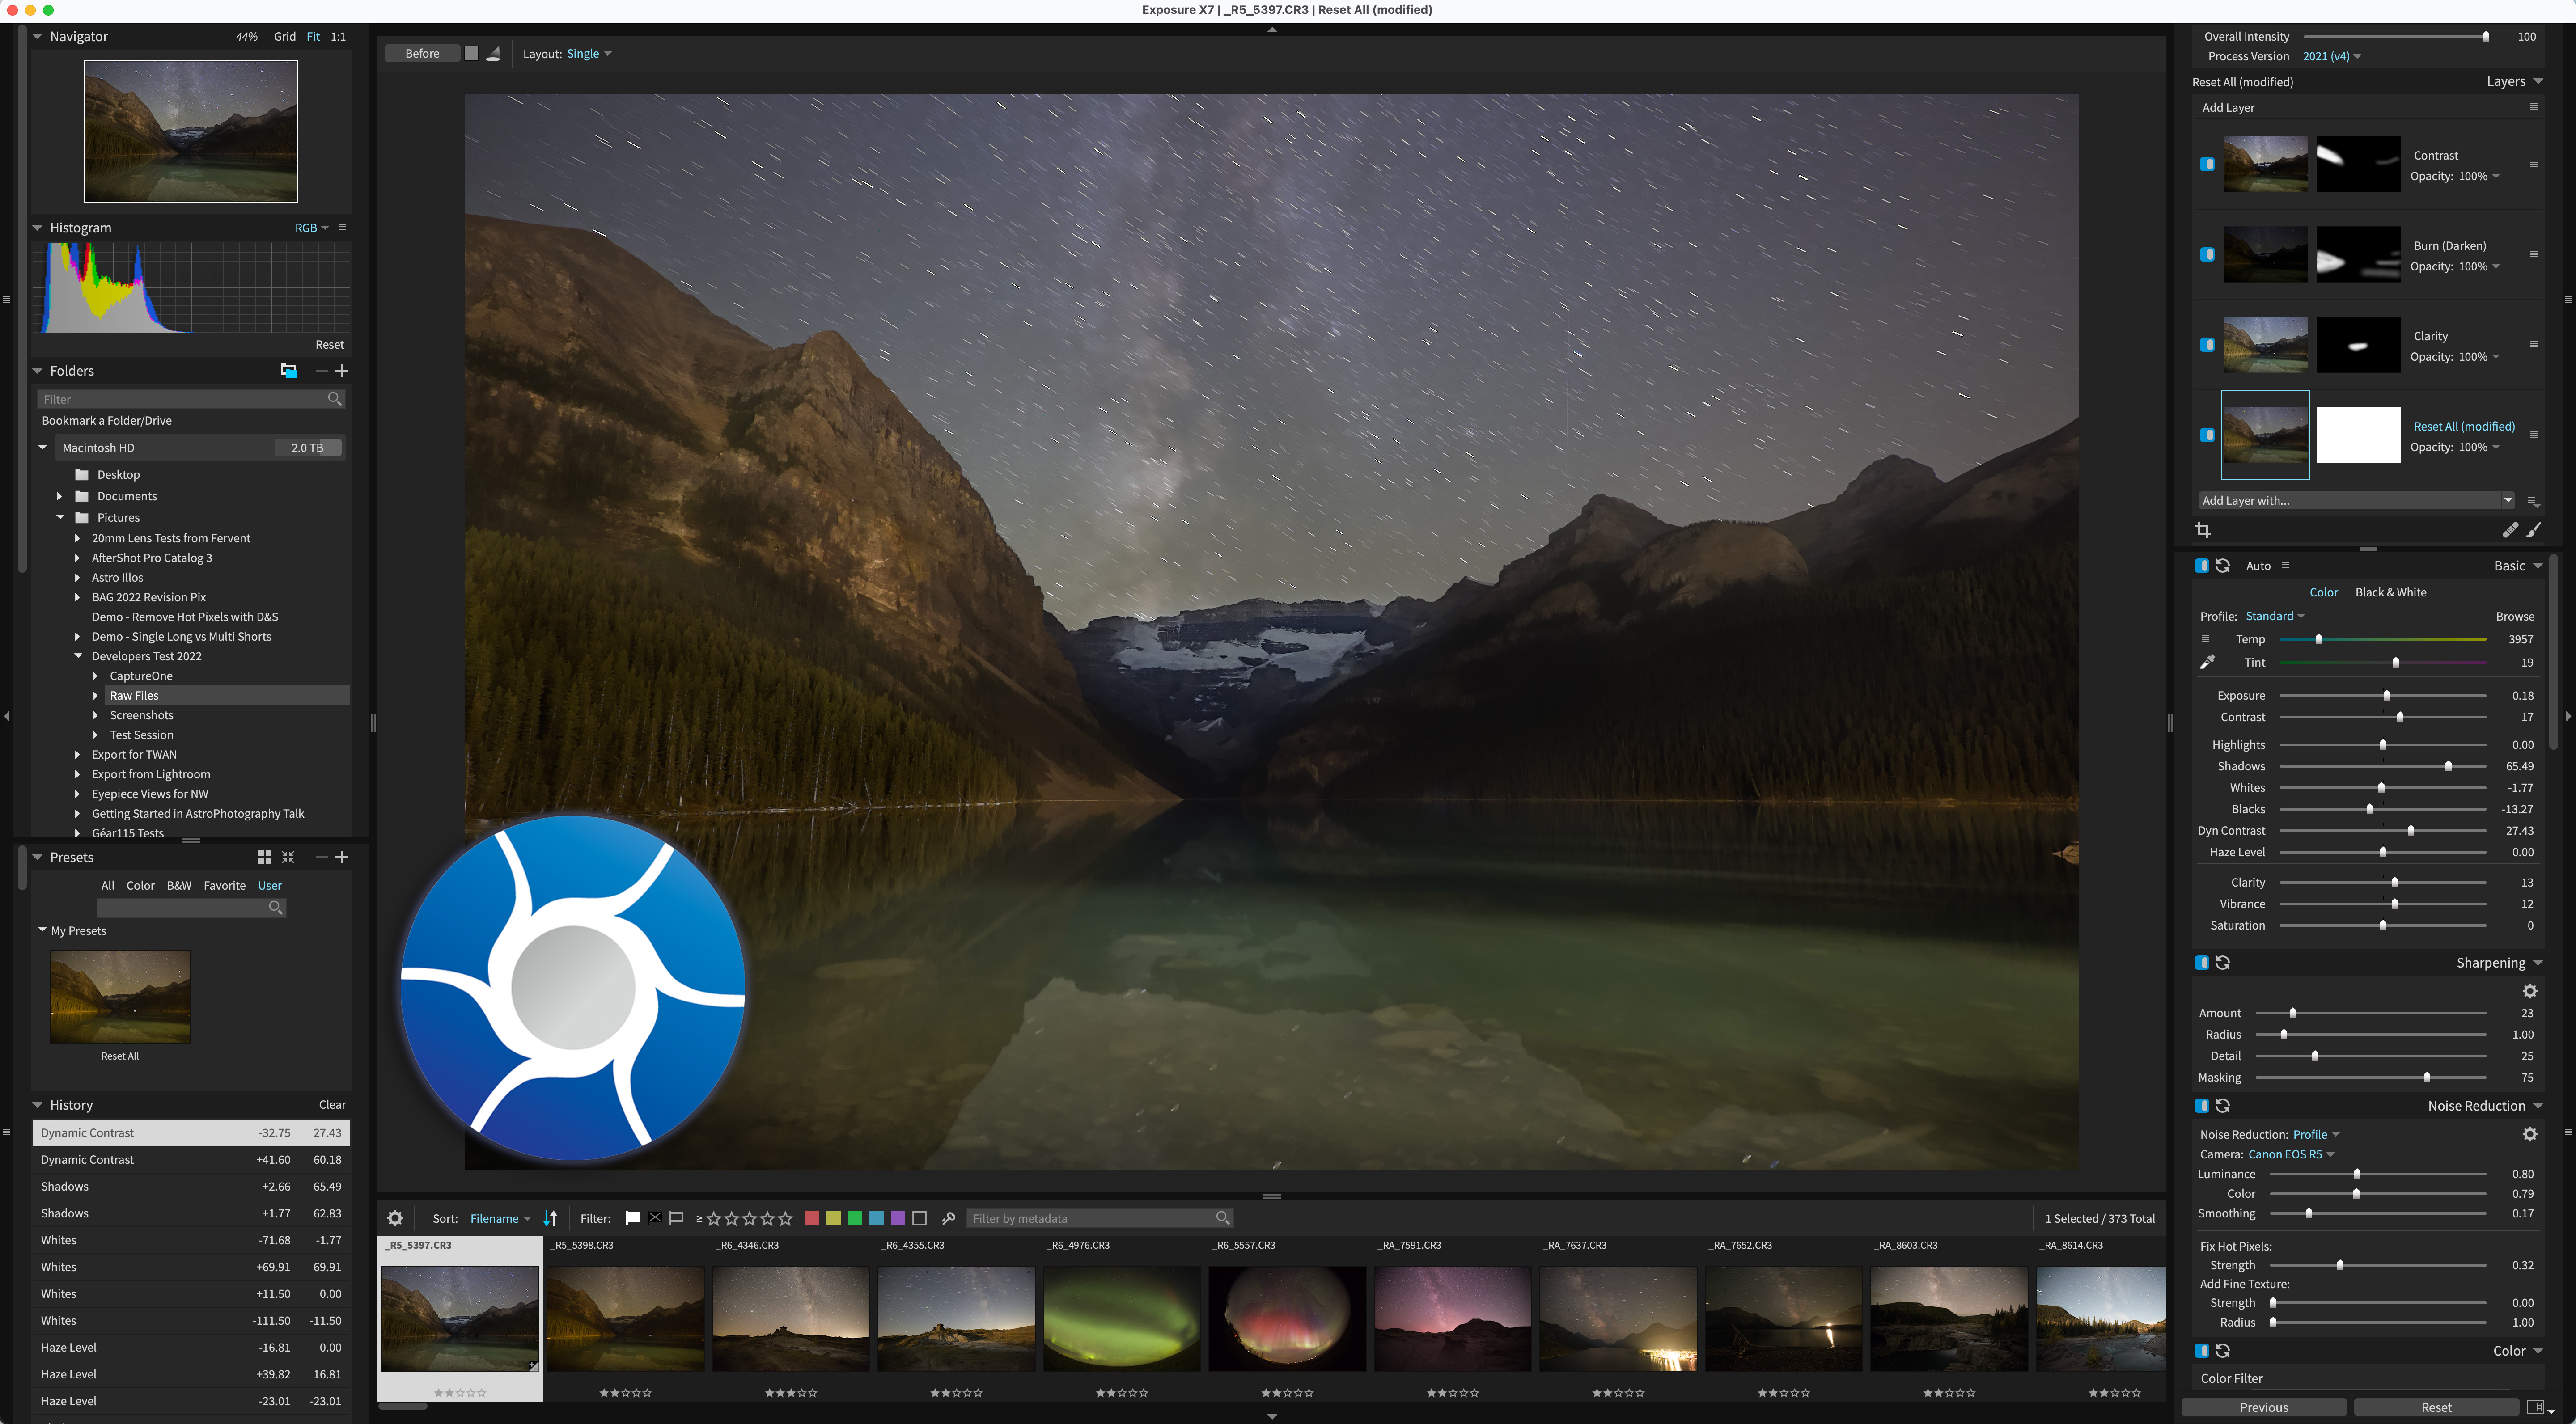Select the Black & White tab
This screenshot has width=2576, height=1424.
pos(2390,592)
